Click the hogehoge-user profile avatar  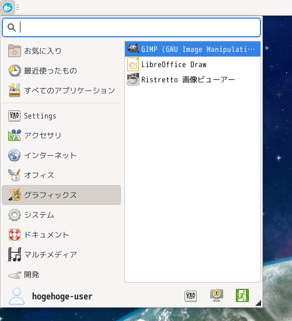pyautogui.click(x=16, y=296)
